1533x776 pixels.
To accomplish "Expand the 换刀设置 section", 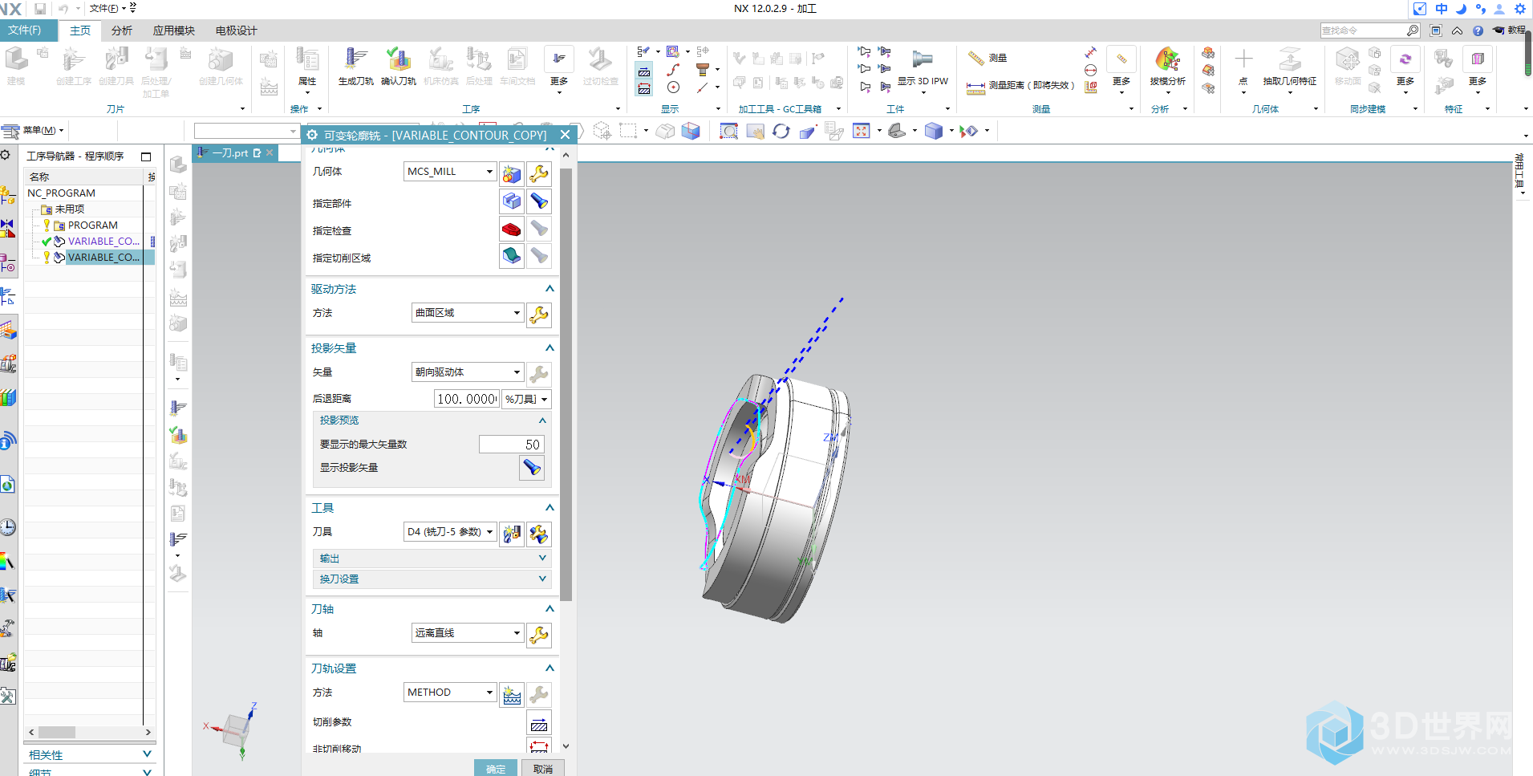I will pyautogui.click(x=542, y=579).
